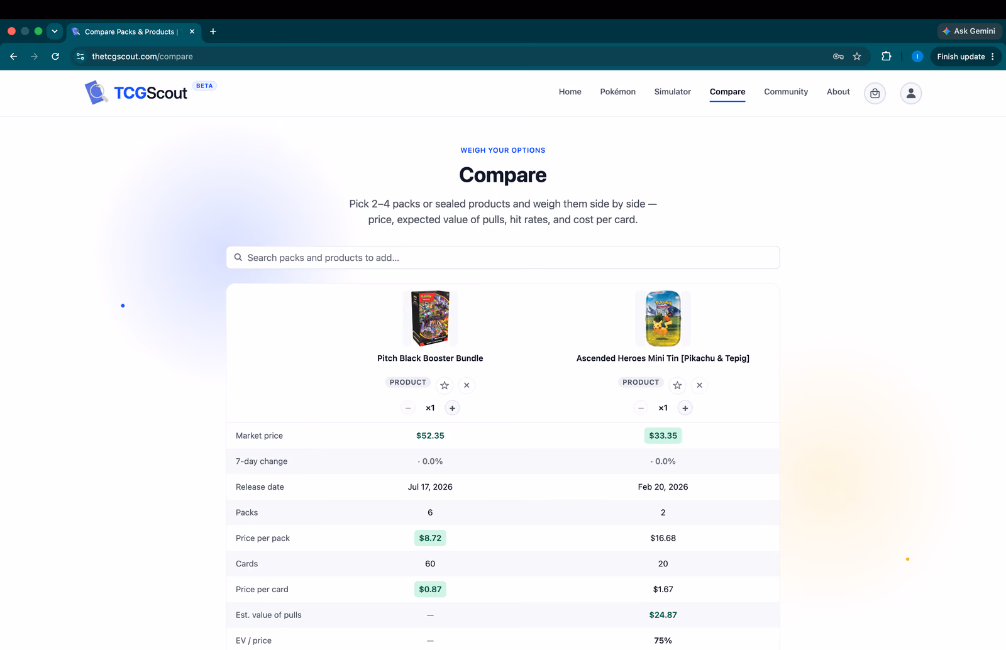The width and height of the screenshot is (1006, 650).
Task: Click the TCGScout logo
Action: [136, 92]
